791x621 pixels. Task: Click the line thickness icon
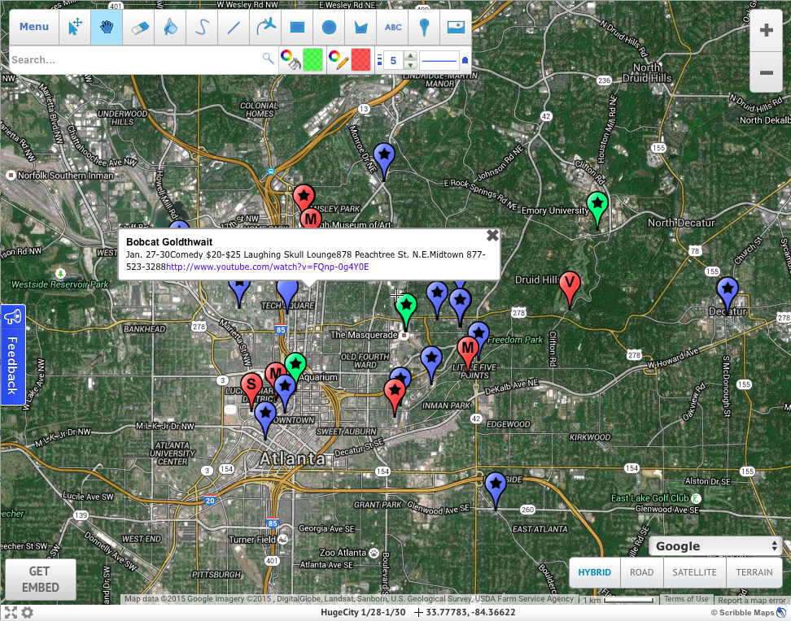point(379,60)
